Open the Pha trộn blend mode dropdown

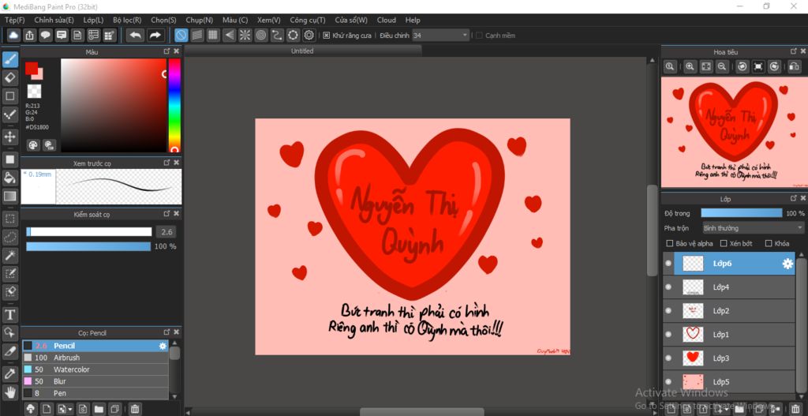pos(753,228)
